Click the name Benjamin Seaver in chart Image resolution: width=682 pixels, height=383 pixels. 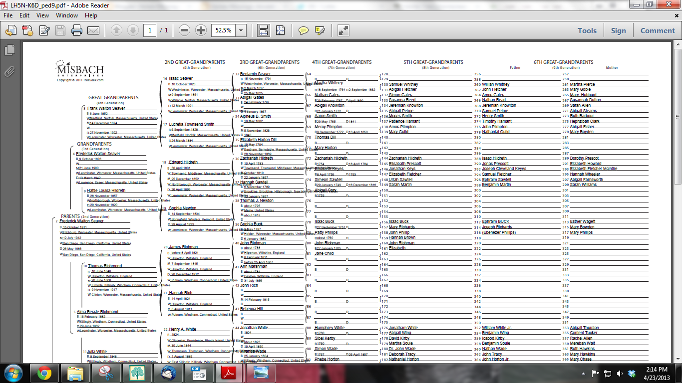click(x=255, y=74)
